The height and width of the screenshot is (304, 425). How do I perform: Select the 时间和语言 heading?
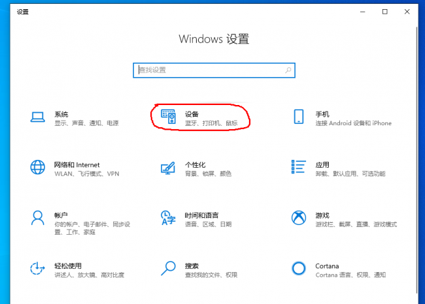coord(201,215)
